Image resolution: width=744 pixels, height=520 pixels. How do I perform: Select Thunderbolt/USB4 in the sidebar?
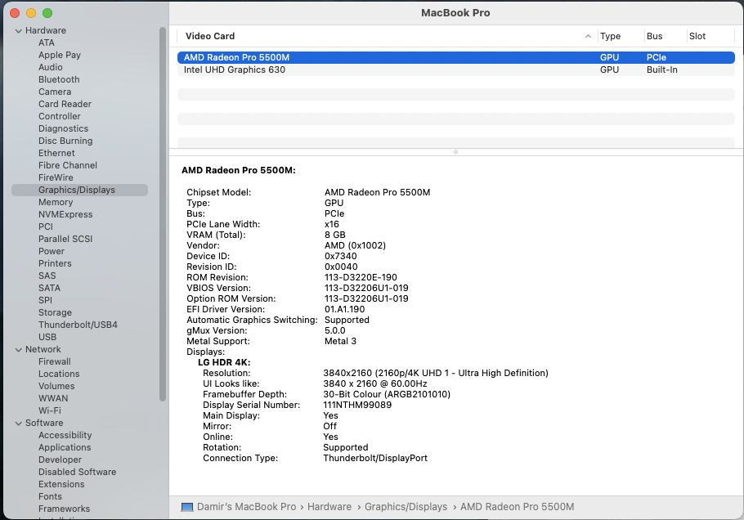pos(78,325)
